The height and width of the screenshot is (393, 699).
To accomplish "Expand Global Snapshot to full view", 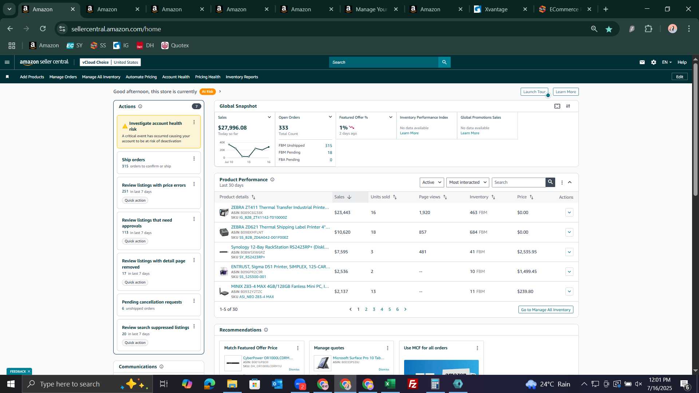I will [557, 106].
